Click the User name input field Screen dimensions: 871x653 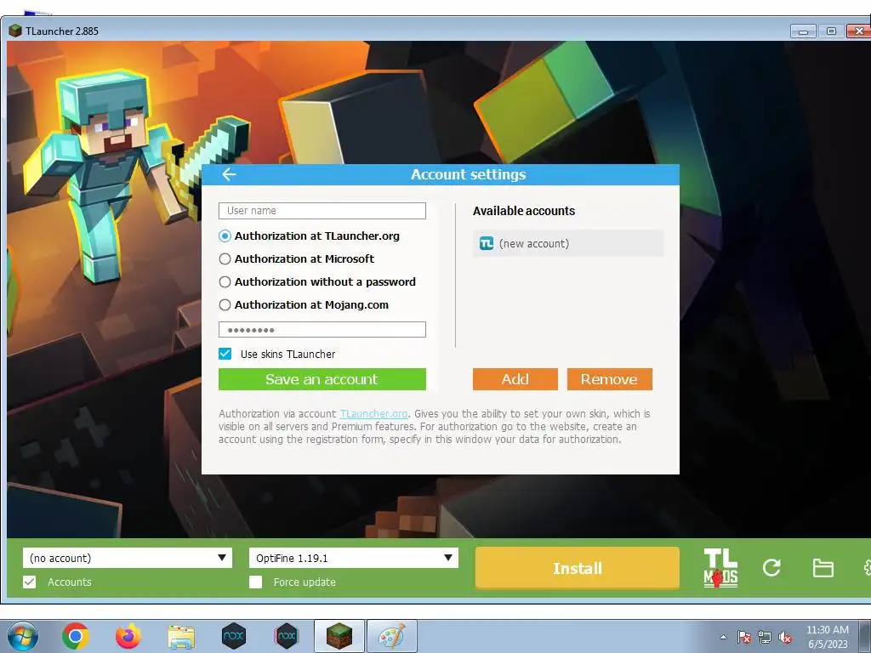tap(322, 211)
